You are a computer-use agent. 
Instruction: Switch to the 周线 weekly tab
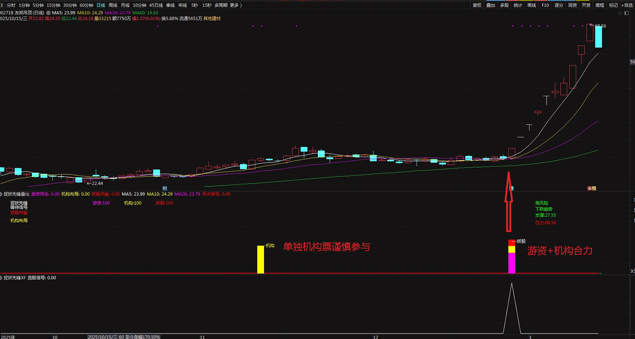(x=113, y=5)
